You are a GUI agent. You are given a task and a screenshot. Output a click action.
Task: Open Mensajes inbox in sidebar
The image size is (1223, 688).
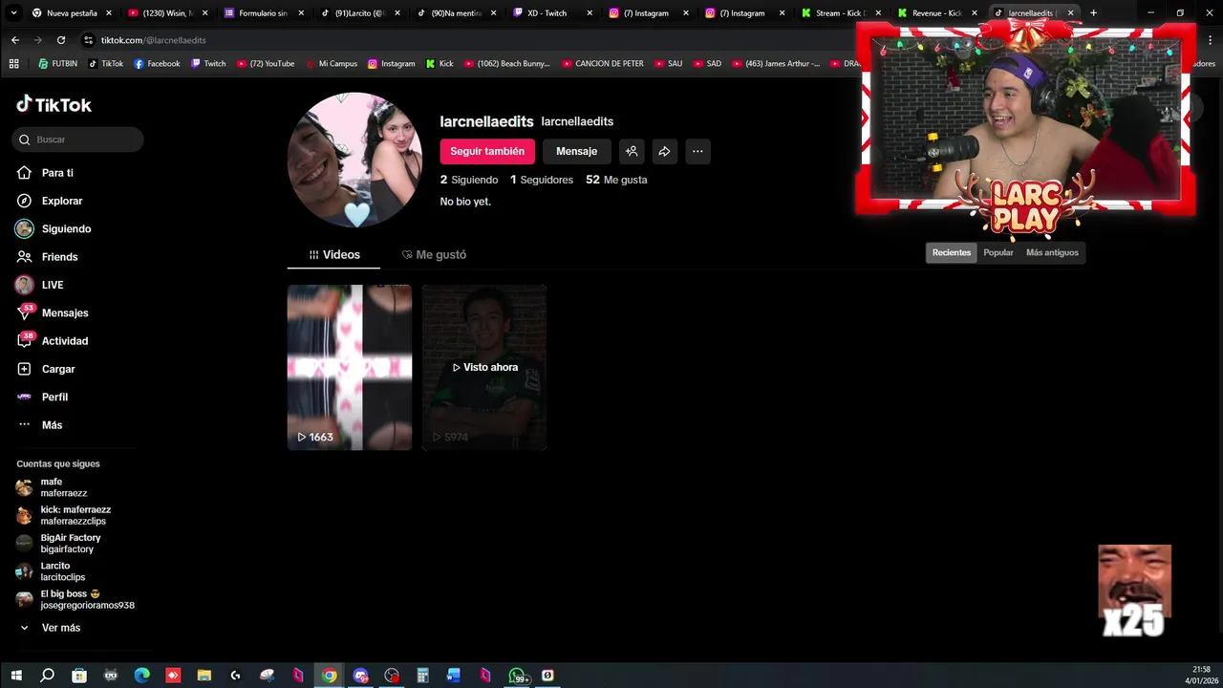65,312
